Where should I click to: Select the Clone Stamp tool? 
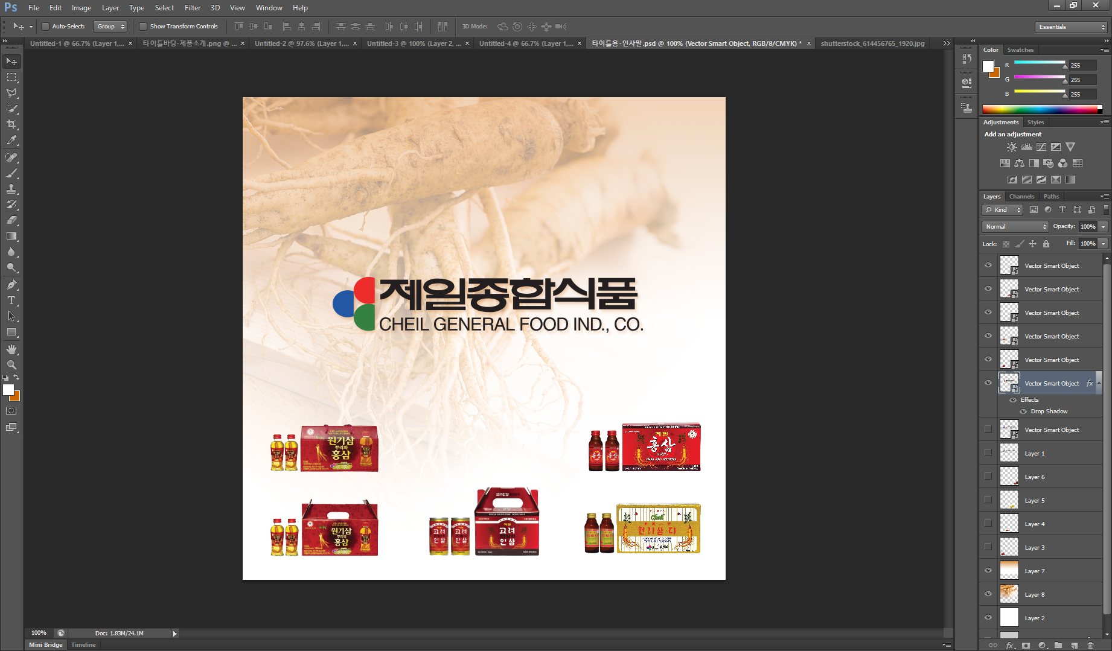(x=11, y=189)
